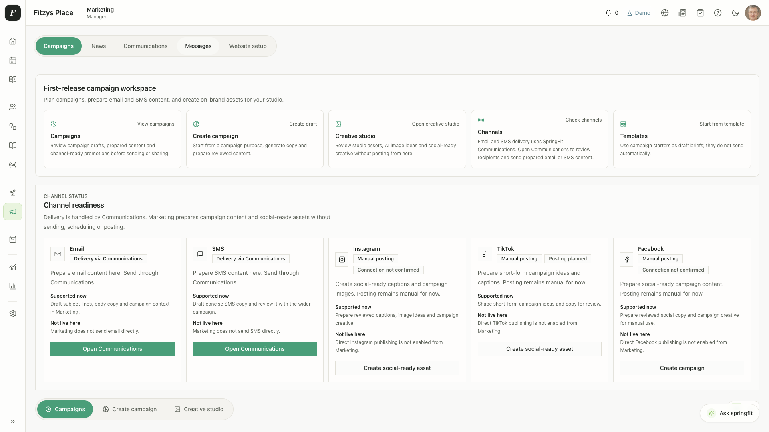Click the Campaigns card history icon
769x432 pixels.
pos(54,124)
